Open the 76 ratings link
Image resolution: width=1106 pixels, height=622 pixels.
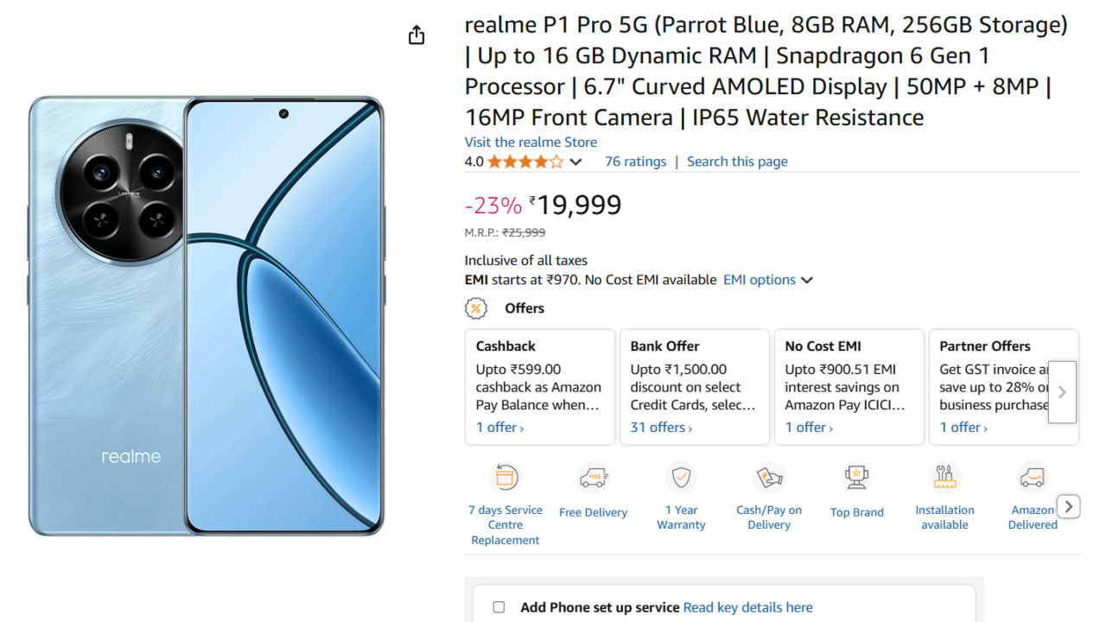(635, 162)
